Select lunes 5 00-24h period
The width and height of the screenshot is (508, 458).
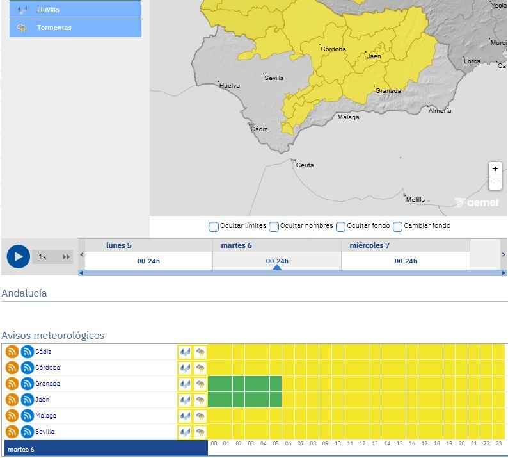tap(148, 261)
